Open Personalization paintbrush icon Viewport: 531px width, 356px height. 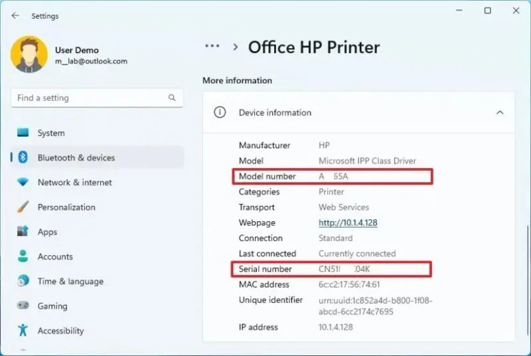(23, 207)
